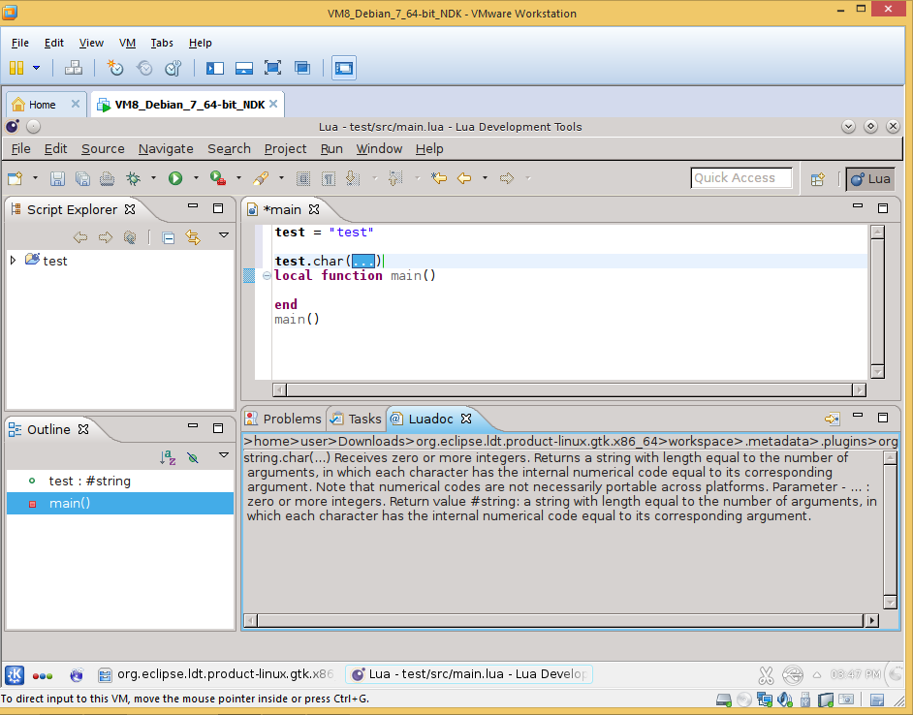Click the Quick Access search field
The image size is (913, 715).
pos(741,178)
